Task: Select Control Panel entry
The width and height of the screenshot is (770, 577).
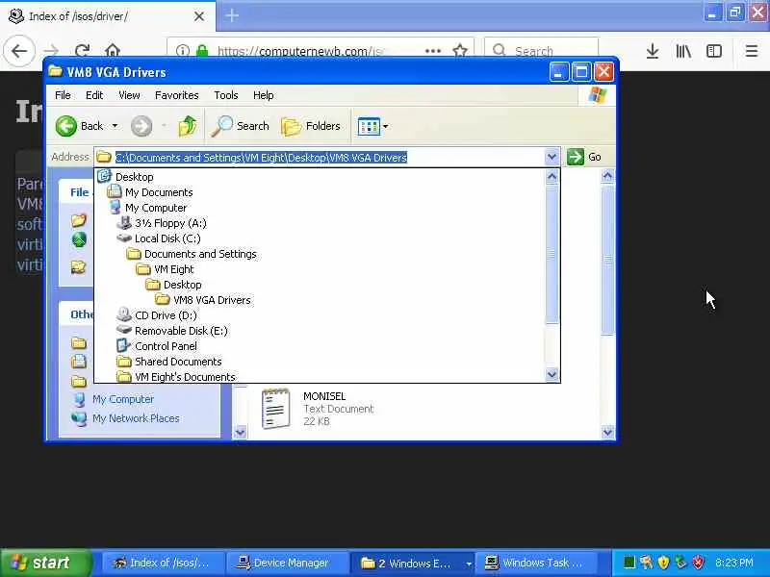Action: click(x=166, y=346)
